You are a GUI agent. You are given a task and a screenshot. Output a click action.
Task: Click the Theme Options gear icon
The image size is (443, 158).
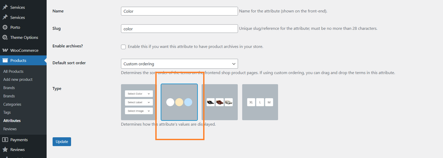(5, 37)
